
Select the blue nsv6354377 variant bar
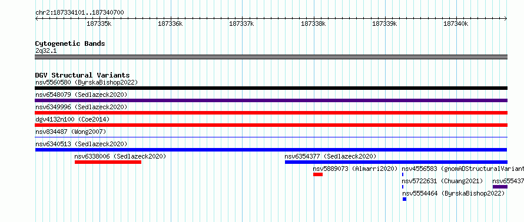396,162
